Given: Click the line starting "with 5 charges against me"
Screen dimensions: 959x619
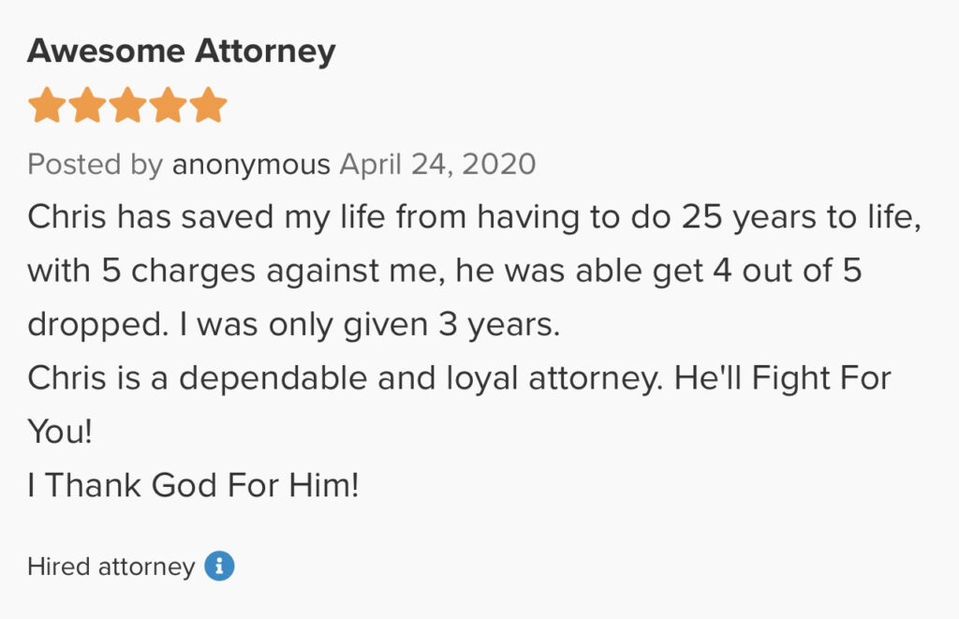Looking at the screenshot, I should [x=444, y=271].
